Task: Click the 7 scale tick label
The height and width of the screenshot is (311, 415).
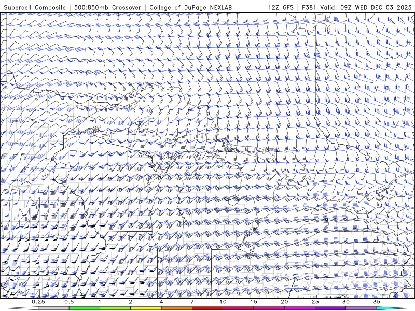Action: tap(192, 302)
